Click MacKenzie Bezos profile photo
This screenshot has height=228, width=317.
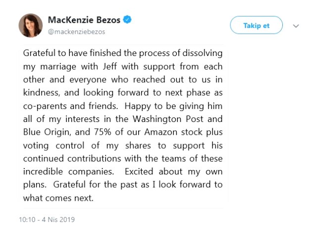[x=30, y=25]
